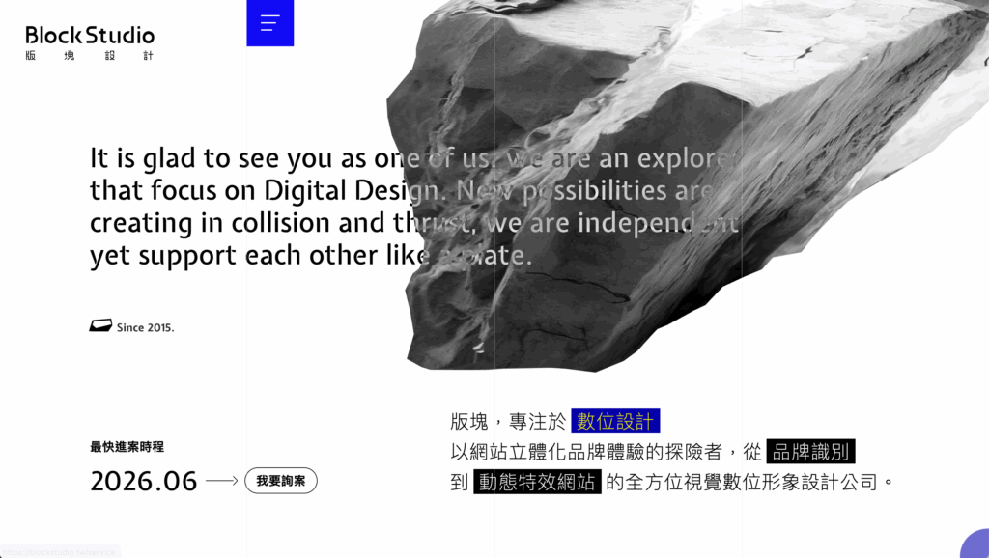989x558 pixels.
Task: Click the highlighted 數位設計 tag
Action: point(615,421)
